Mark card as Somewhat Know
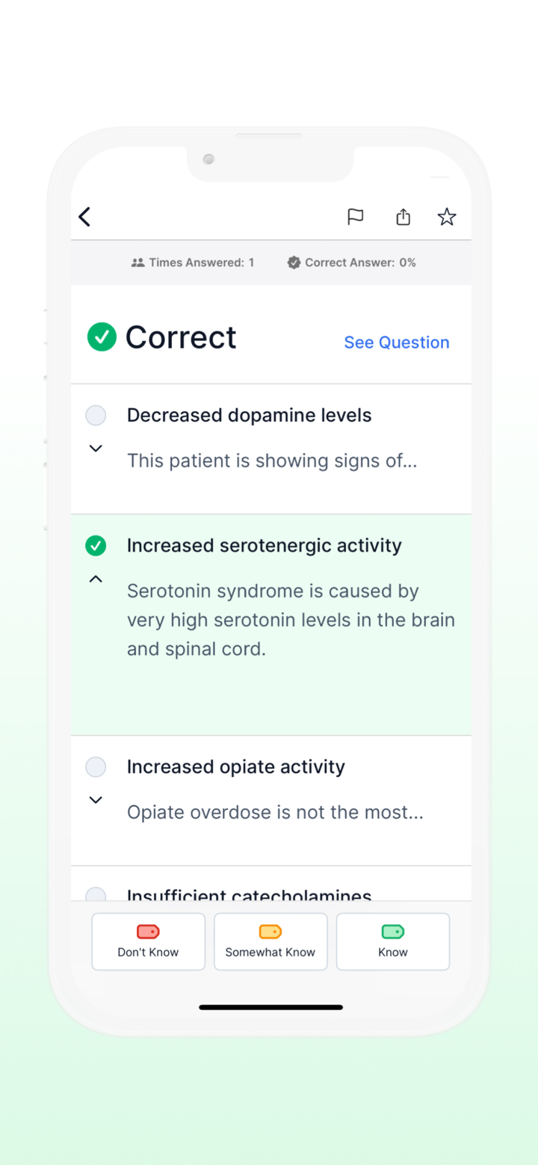538x1165 pixels. pyautogui.click(x=270, y=941)
